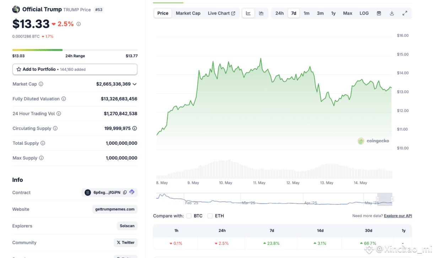Select the 1y time range
The width and height of the screenshot is (435, 258).
coord(333,13)
